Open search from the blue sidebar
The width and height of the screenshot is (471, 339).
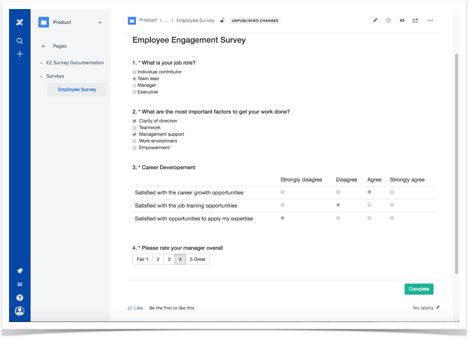coord(20,41)
